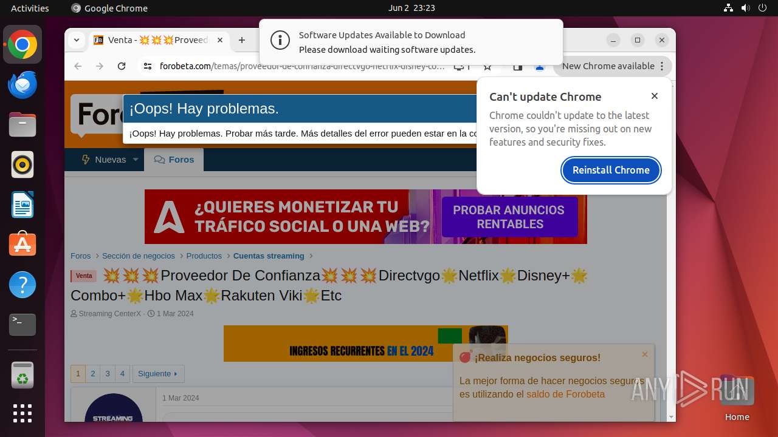Click Probar Anuncios Rentables button
Image resolution: width=778 pixels, height=437 pixels.
pos(509,217)
